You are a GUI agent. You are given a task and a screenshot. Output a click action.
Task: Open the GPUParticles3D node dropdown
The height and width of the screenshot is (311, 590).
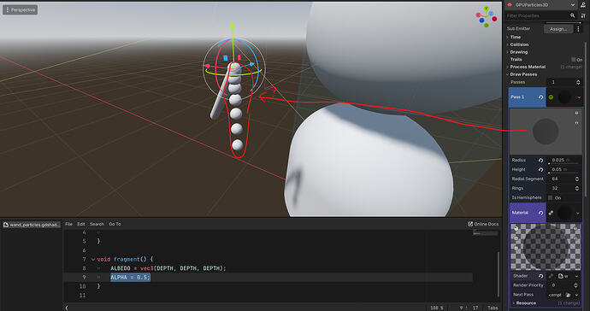[573, 5]
